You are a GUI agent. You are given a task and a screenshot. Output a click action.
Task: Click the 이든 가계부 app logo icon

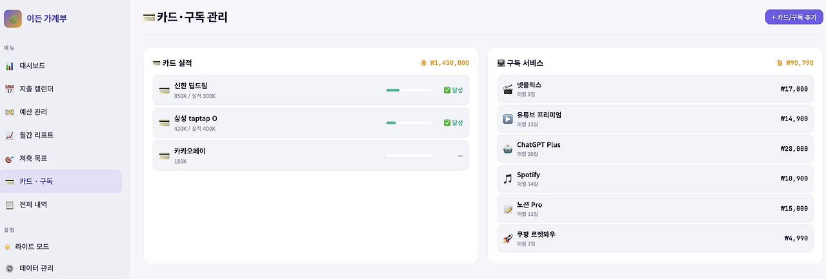tap(13, 19)
